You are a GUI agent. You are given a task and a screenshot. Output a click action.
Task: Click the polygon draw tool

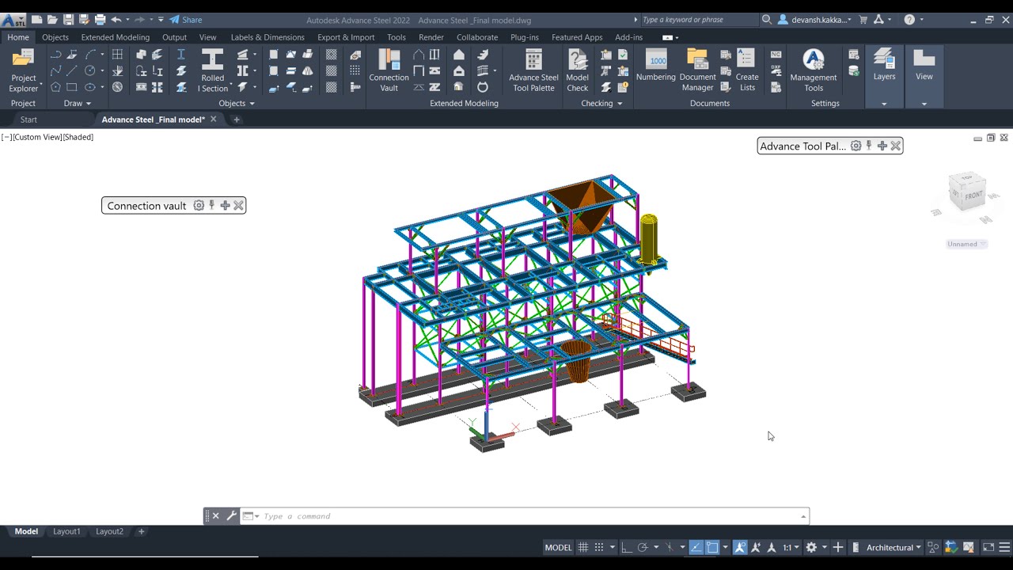pos(55,87)
